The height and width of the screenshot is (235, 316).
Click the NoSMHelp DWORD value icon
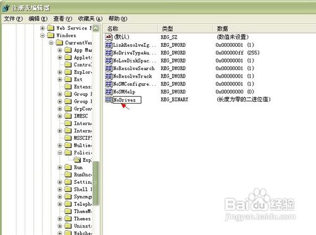[x=109, y=92]
